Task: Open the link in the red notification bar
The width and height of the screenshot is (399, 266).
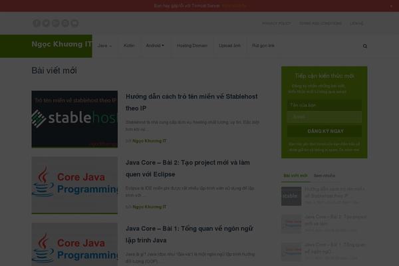Action: (234, 5)
